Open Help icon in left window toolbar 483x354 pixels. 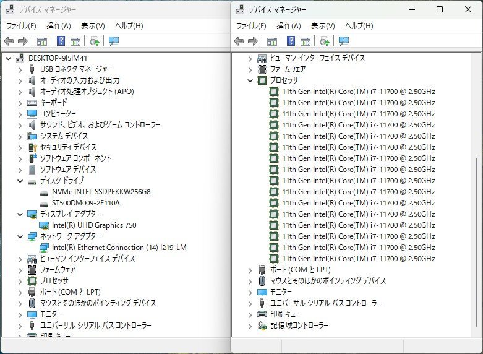[61, 41]
